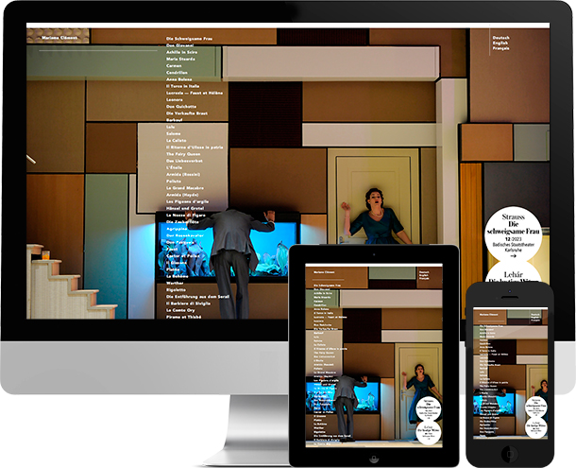Click the arrow icon in the Strauss badge on monitor
Viewport: 576px width, 468px height.
point(513,255)
